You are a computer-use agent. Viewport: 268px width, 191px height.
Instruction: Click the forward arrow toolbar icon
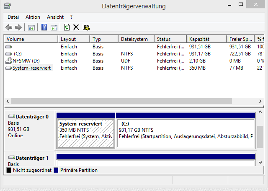(x=18, y=27)
